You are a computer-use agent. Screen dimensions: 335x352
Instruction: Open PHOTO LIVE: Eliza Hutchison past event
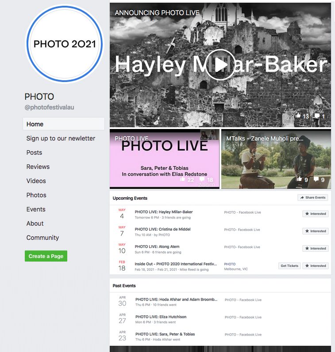[x=161, y=317]
